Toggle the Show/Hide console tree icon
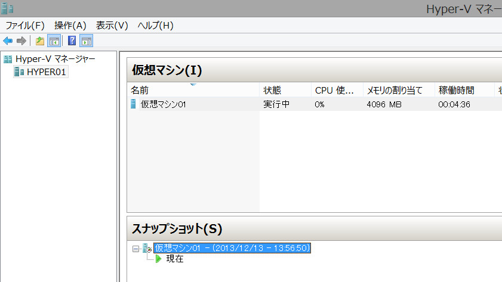502x282 pixels. pos(54,41)
